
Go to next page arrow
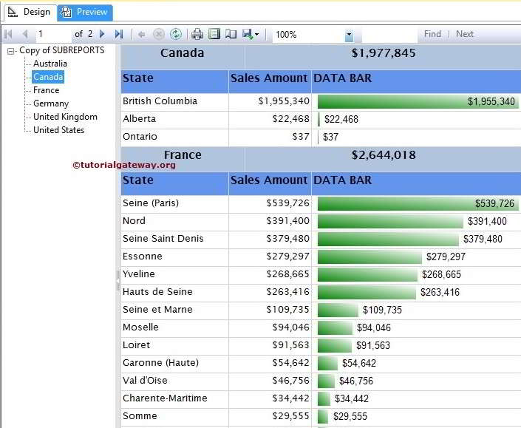102,34
